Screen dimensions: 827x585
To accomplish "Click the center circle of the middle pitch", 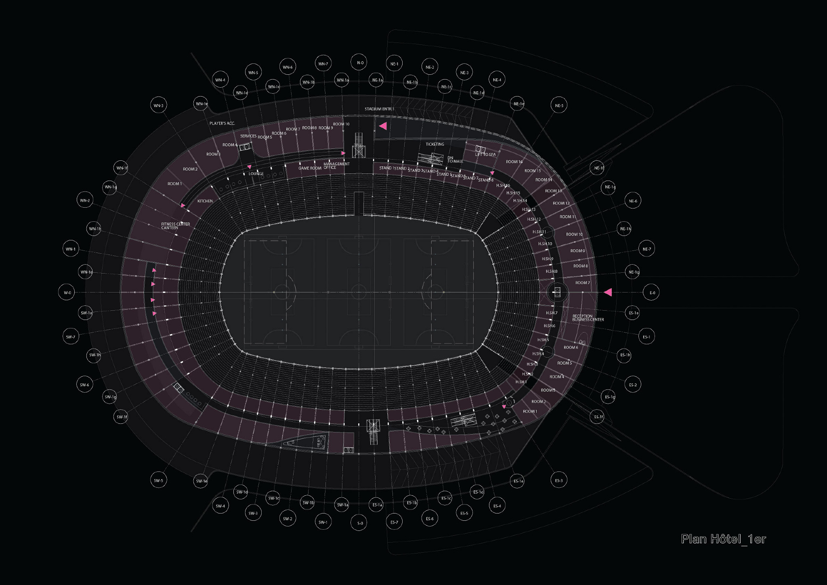I will 359,292.
